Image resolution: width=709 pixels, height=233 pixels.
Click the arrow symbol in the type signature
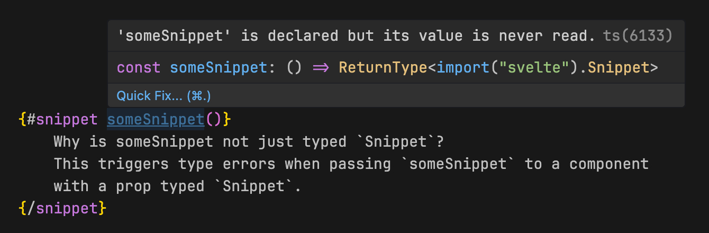click(321, 68)
